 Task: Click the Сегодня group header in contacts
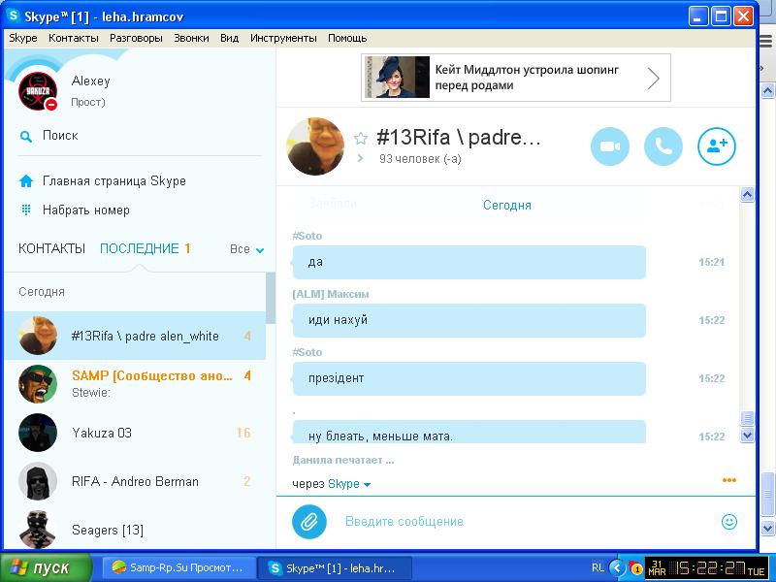point(42,292)
